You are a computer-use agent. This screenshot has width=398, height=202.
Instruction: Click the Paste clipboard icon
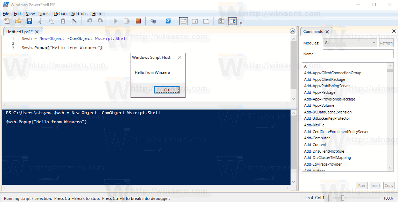(x=63, y=21)
